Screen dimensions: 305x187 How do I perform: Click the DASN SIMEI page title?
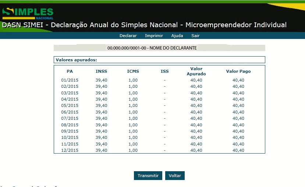click(x=144, y=25)
